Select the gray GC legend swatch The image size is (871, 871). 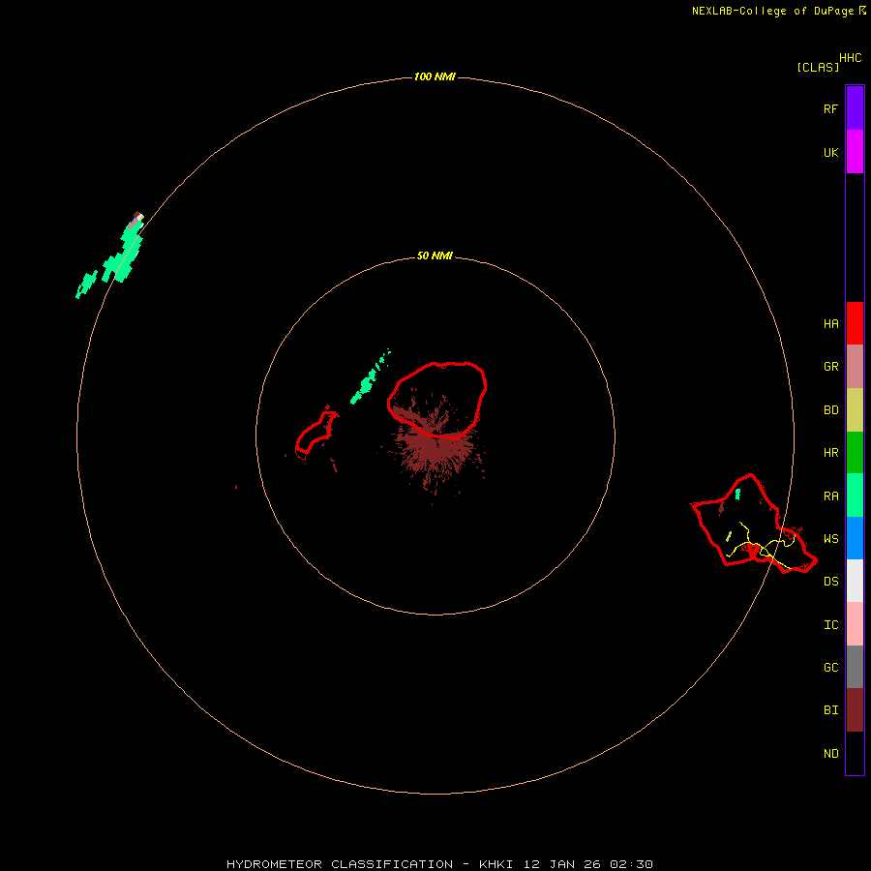(x=855, y=667)
